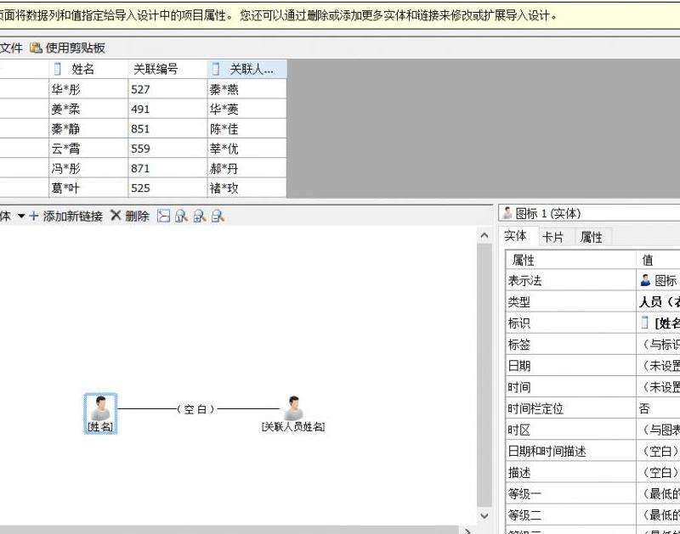Click the cell 秦*燕 in the data table
Image resolution: width=680 pixels, height=534 pixels.
[247, 89]
